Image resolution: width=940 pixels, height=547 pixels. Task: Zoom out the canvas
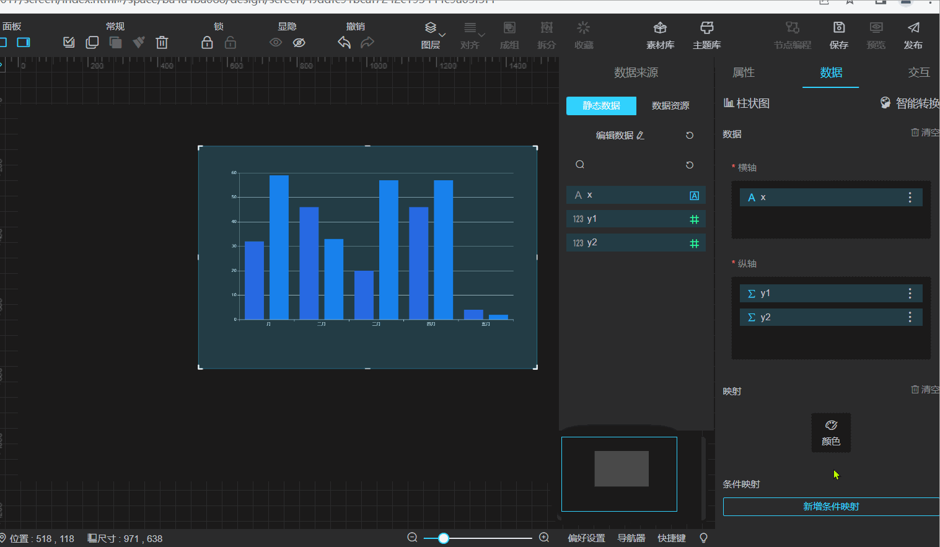412,538
